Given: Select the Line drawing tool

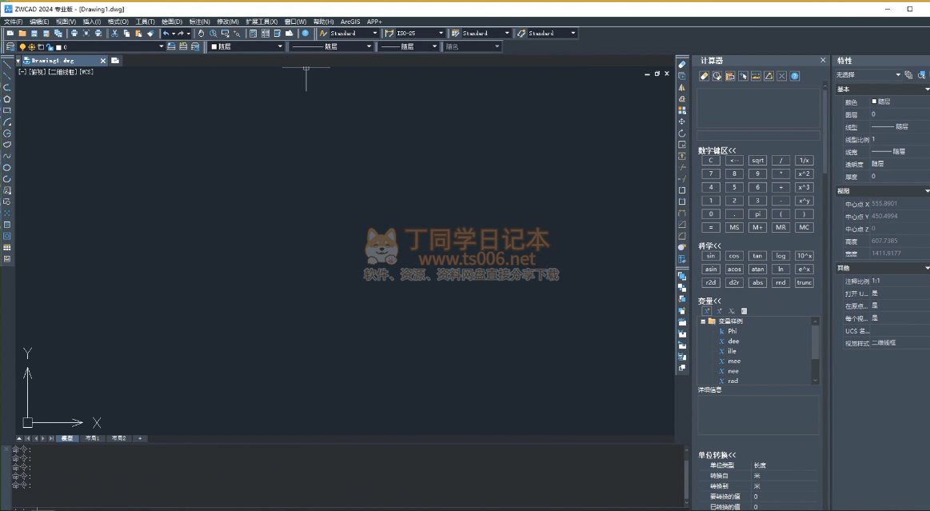Looking at the screenshot, I should 7,65.
